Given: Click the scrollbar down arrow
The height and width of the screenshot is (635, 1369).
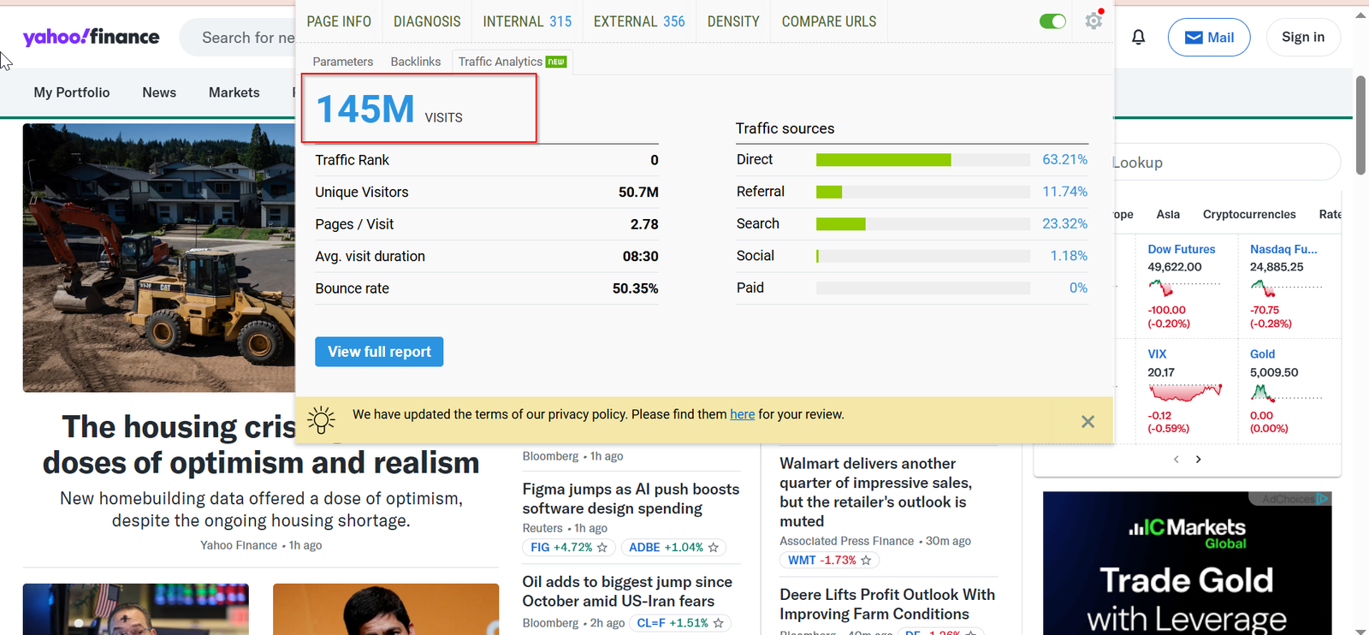Looking at the screenshot, I should (1360, 630).
